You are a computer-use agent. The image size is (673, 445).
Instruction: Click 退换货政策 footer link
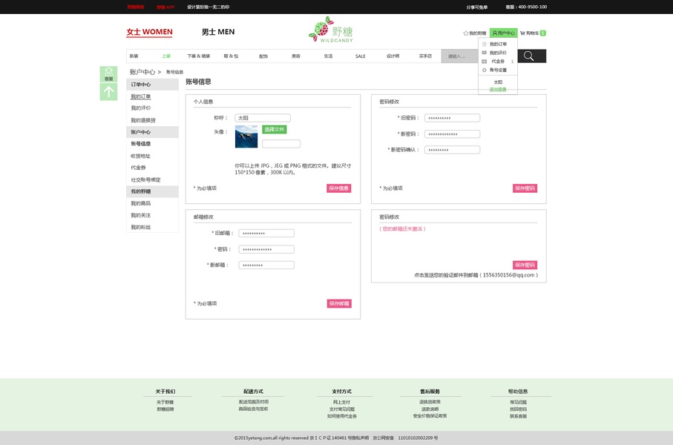tap(430, 402)
